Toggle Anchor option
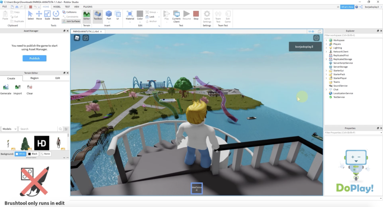 [x=151, y=21]
